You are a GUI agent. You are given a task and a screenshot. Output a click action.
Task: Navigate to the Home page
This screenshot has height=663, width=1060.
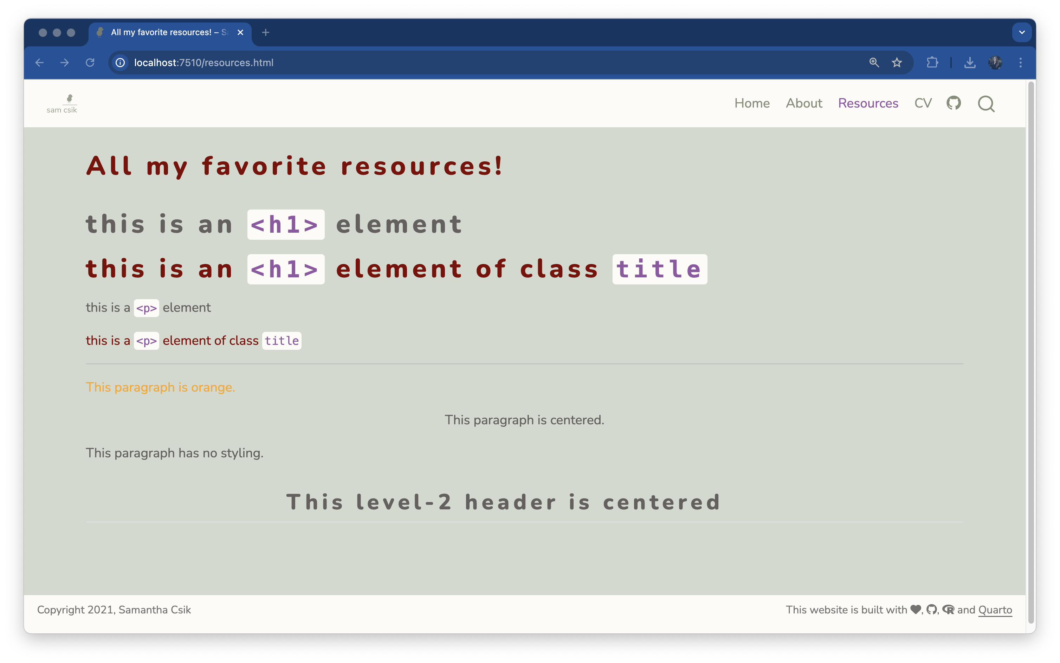coord(752,103)
